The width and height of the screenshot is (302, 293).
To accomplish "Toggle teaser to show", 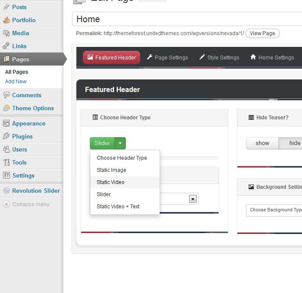I will point(262,143).
